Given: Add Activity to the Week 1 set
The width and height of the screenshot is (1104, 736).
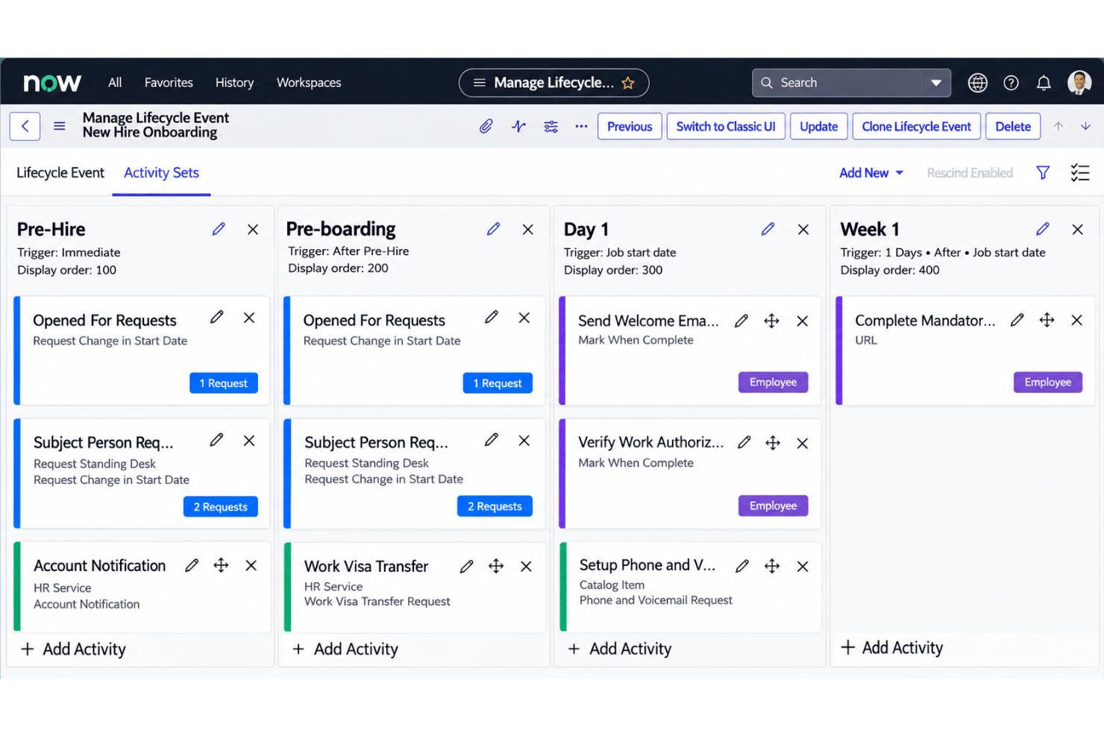Looking at the screenshot, I should pyautogui.click(x=892, y=647).
